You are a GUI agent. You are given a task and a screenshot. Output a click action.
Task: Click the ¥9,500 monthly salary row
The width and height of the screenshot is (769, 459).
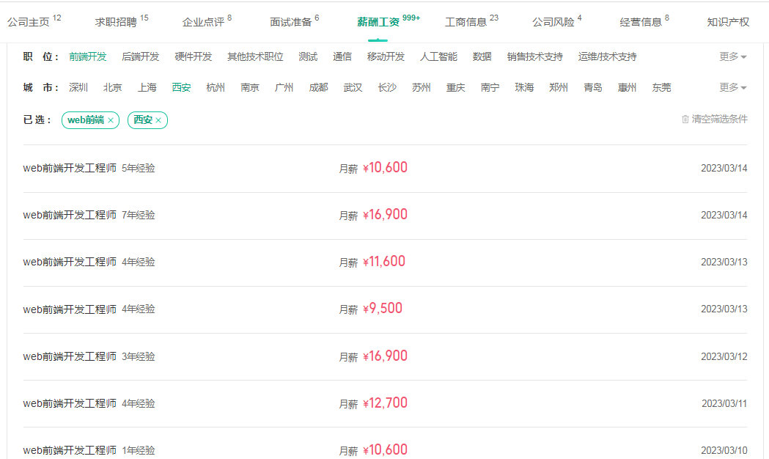(382, 309)
